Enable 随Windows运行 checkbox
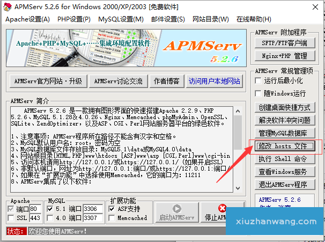Screen dimensions: 325x242 258,93
